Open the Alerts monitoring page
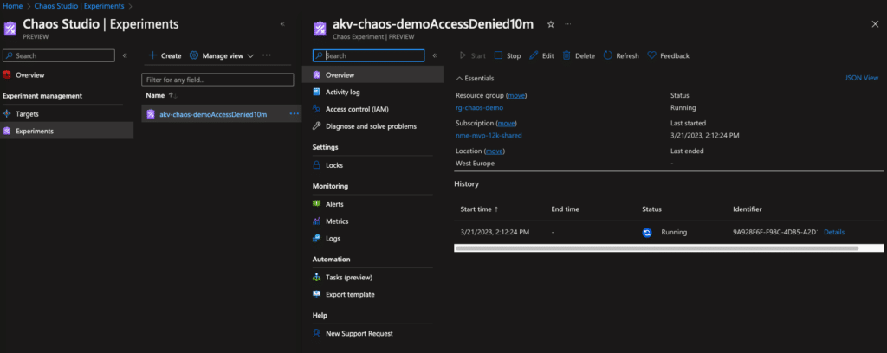The width and height of the screenshot is (887, 353). click(x=334, y=204)
